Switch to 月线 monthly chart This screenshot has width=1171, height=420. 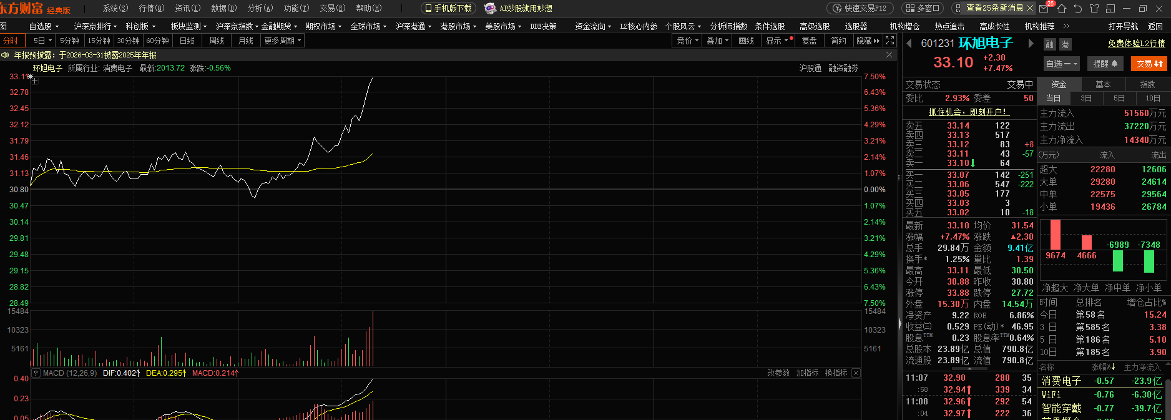point(246,41)
